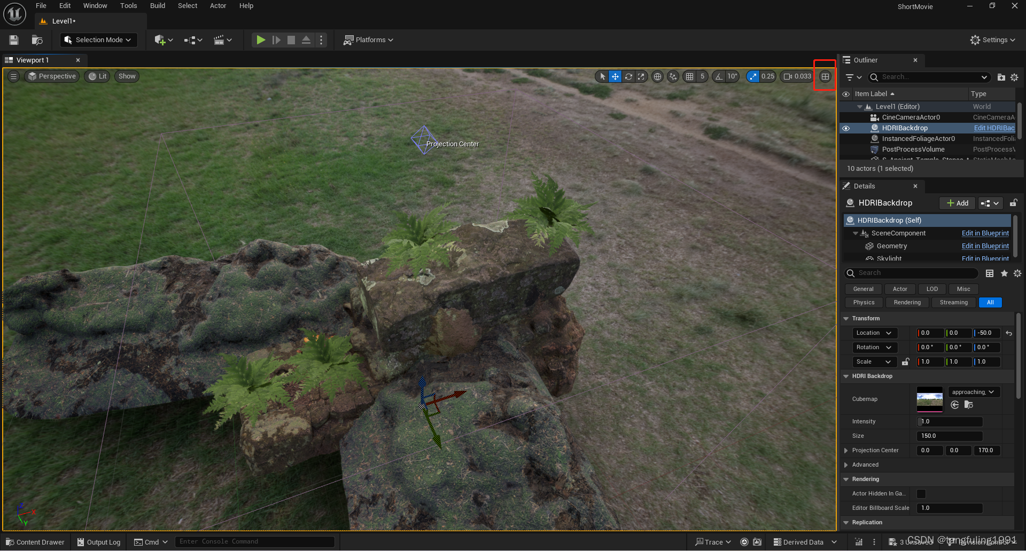Image resolution: width=1026 pixels, height=551 pixels.
Task: Open the Platforms dropdown
Action: [368, 40]
